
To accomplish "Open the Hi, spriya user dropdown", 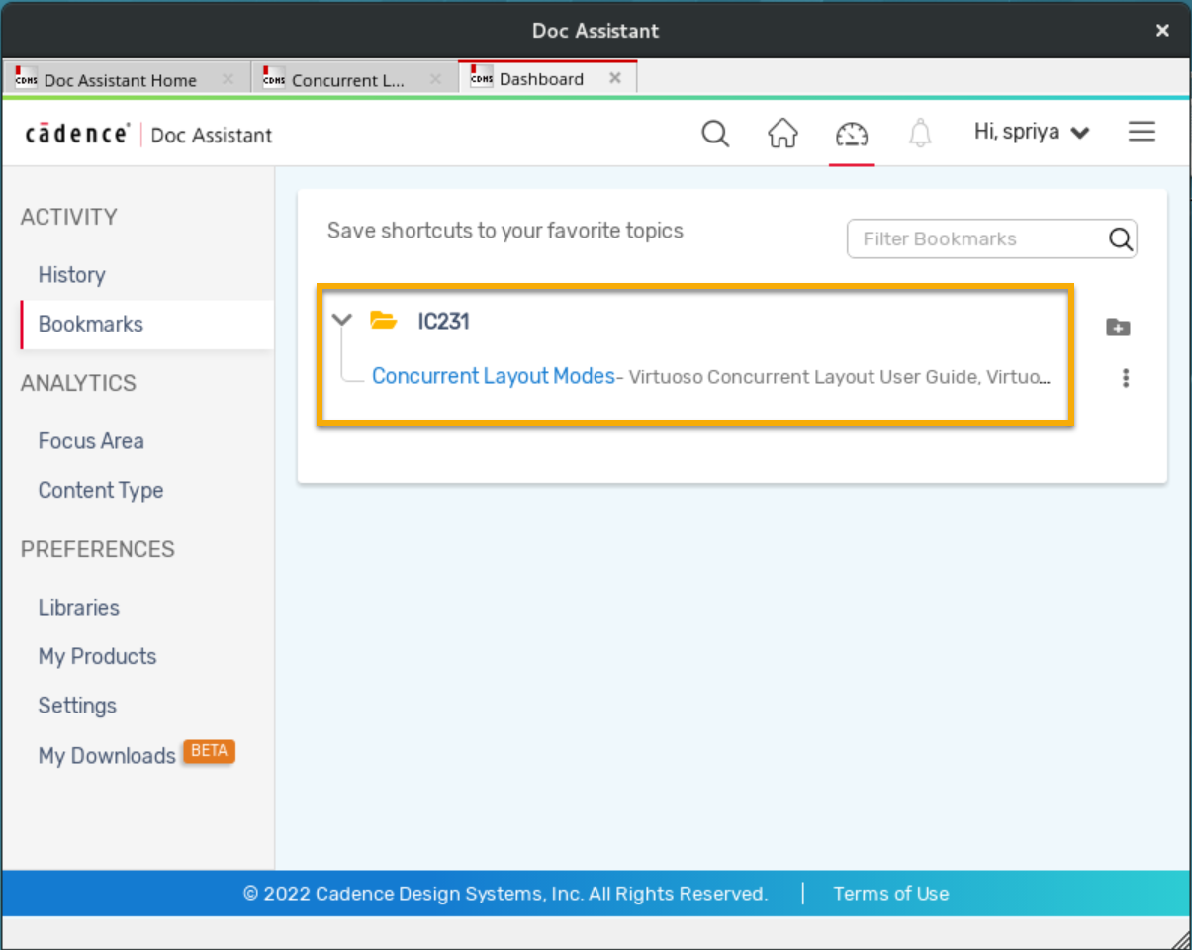I will pyautogui.click(x=1032, y=132).
